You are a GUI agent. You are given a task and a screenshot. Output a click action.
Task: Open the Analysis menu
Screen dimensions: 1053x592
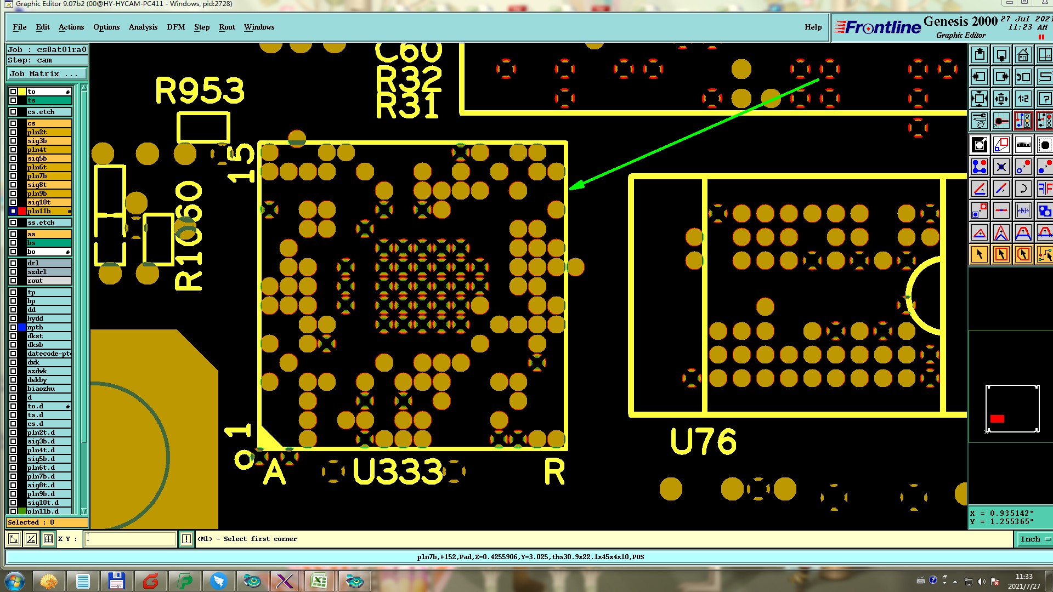pyautogui.click(x=143, y=27)
